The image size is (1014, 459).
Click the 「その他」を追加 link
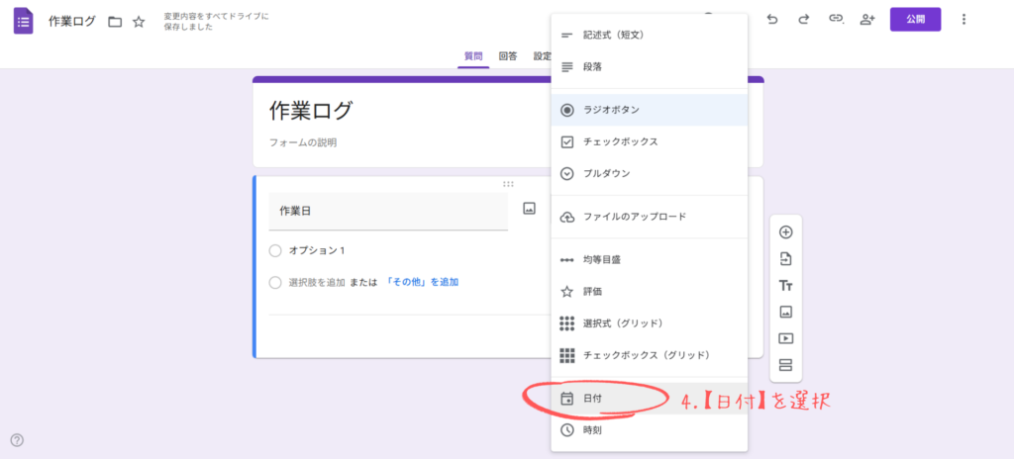tap(422, 283)
